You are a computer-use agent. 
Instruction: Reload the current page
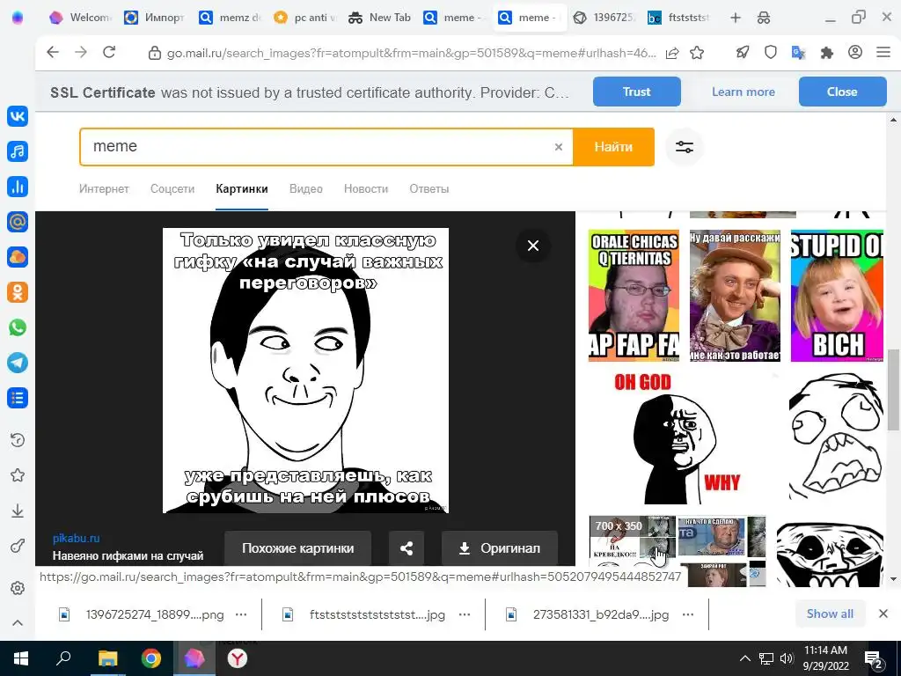(x=109, y=52)
